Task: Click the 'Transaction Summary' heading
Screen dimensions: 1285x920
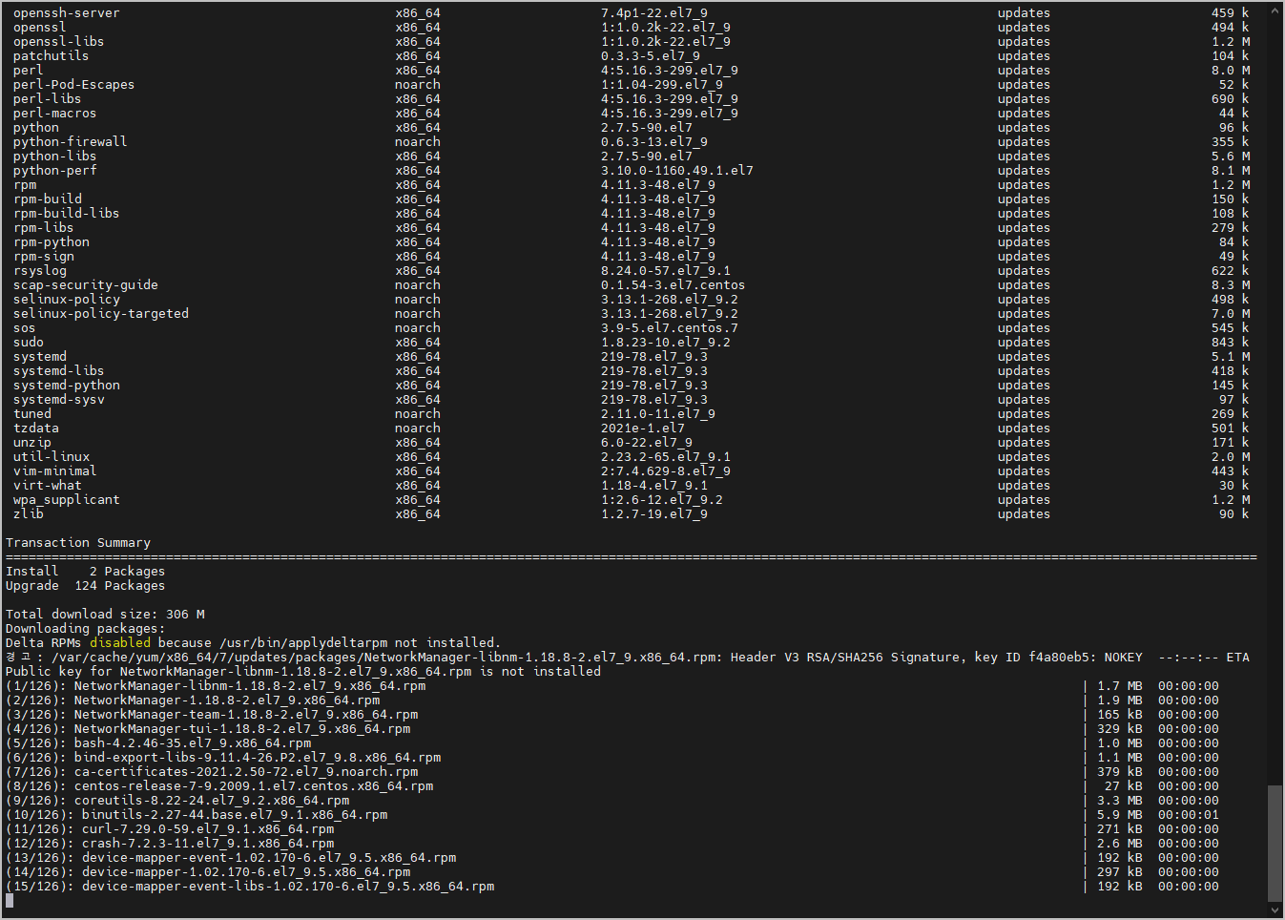Action: tap(78, 543)
